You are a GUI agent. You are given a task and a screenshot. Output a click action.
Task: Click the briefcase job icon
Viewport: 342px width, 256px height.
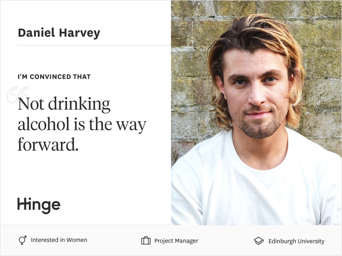click(146, 241)
